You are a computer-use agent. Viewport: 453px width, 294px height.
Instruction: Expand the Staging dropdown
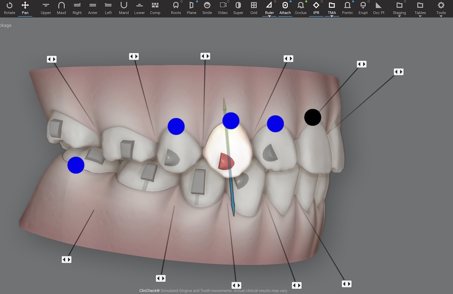(399, 8)
